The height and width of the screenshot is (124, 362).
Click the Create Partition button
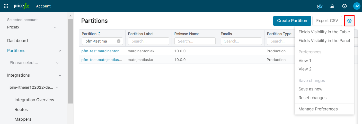point(292,21)
